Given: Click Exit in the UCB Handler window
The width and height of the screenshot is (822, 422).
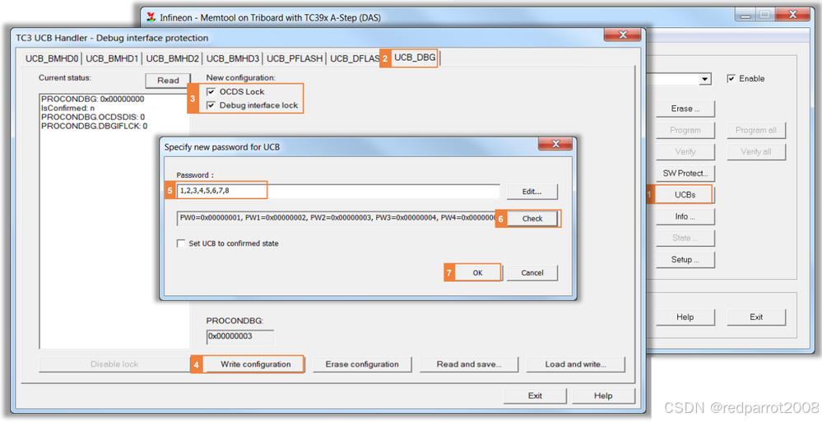Looking at the screenshot, I should point(535,396).
